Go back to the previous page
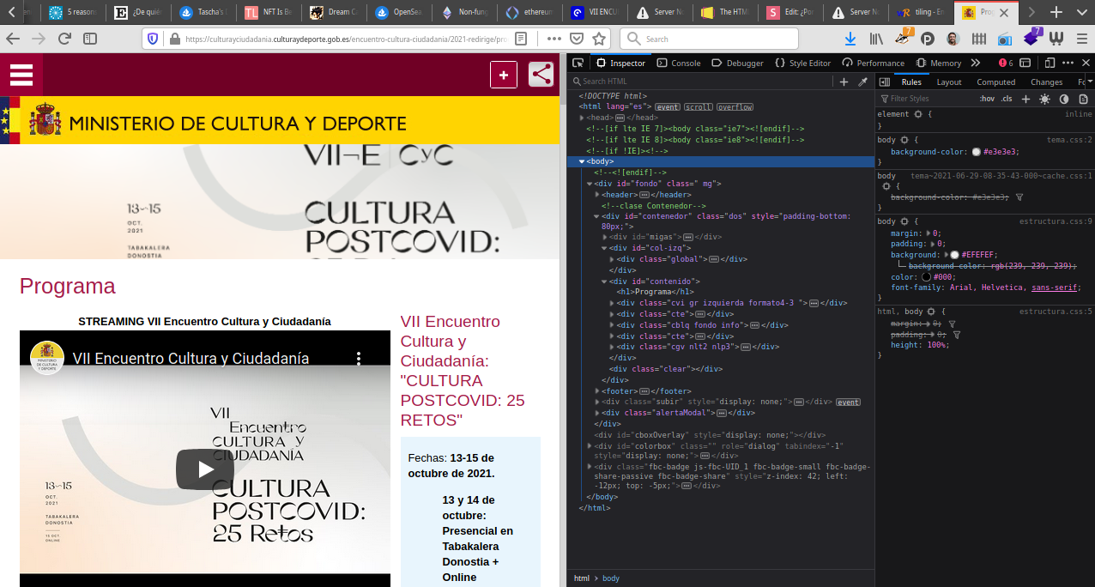The height and width of the screenshot is (587, 1095). (13, 39)
